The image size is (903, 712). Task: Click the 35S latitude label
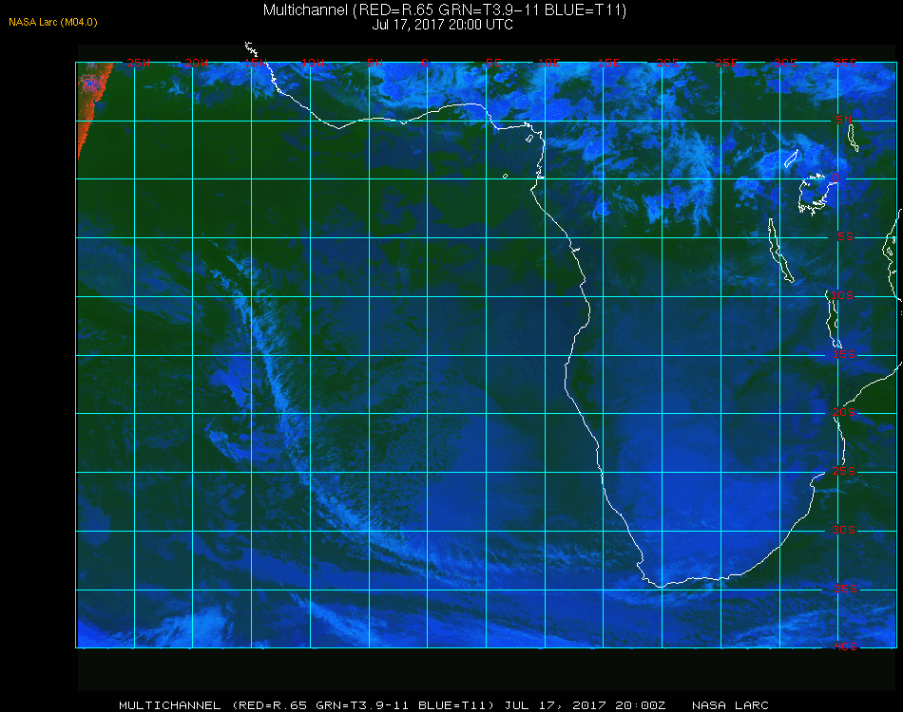click(845, 589)
